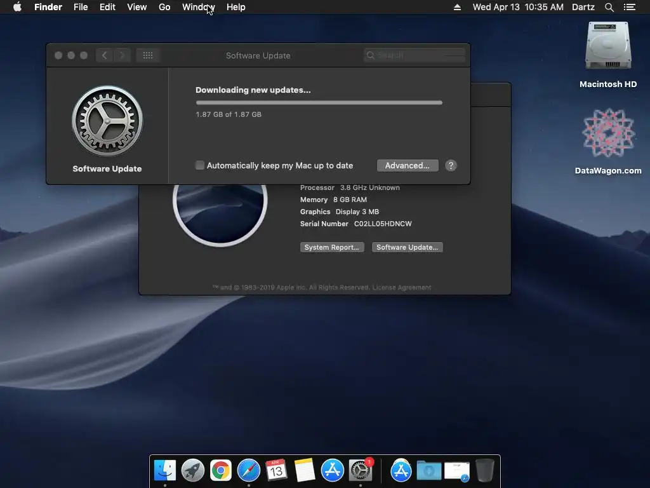Open the Finder menu
This screenshot has height=488, width=650.
point(48,7)
